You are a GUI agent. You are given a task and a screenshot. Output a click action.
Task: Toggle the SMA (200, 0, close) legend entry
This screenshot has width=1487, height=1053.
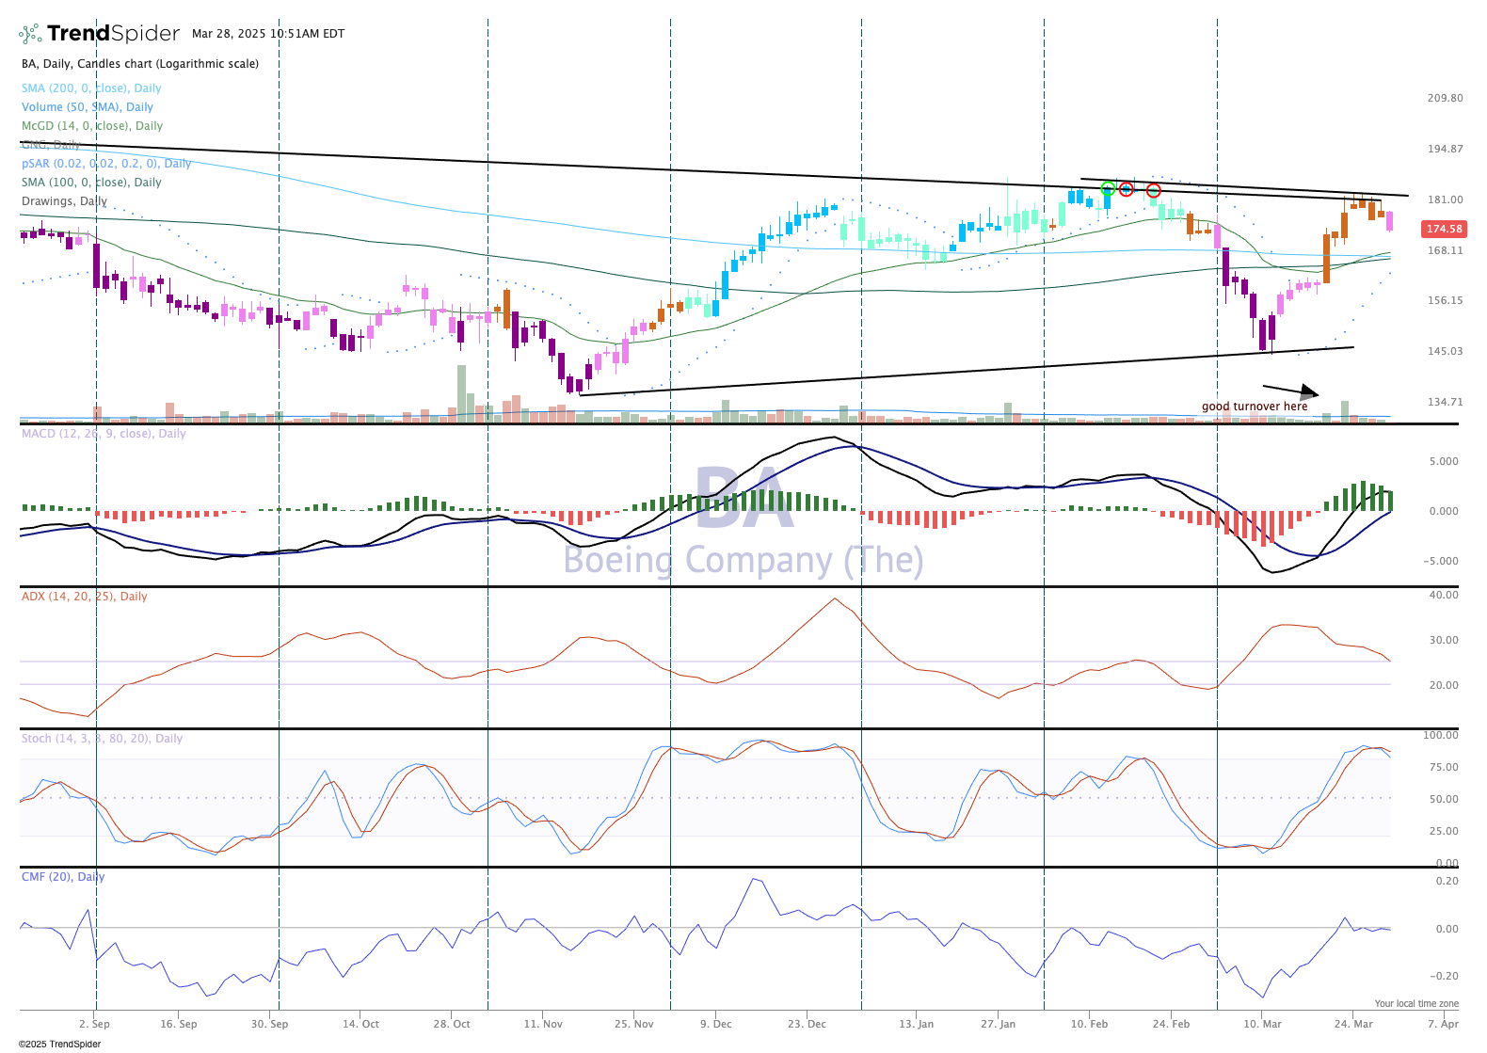click(91, 88)
